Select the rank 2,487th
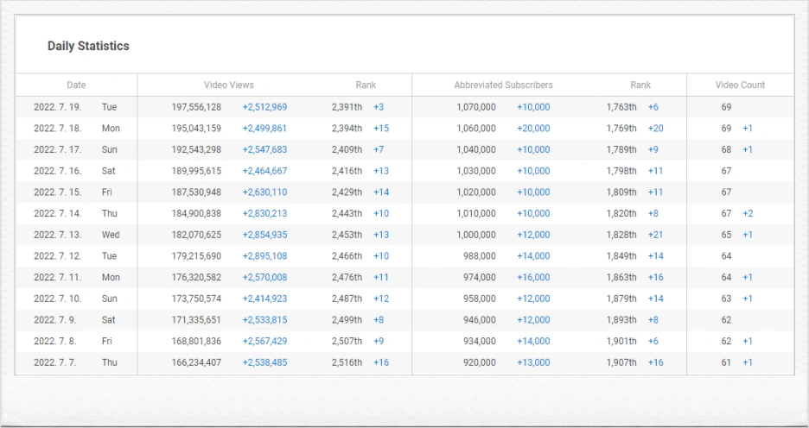The height and width of the screenshot is (428, 809). pos(347,299)
